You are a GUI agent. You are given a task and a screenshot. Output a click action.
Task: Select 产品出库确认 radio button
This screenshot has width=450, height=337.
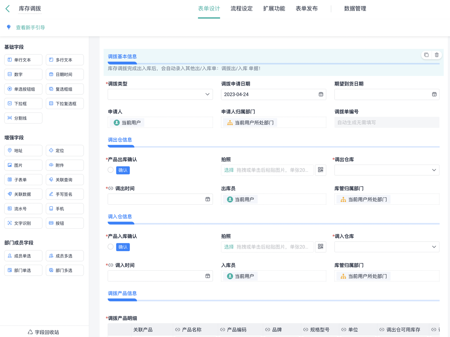[111, 170]
